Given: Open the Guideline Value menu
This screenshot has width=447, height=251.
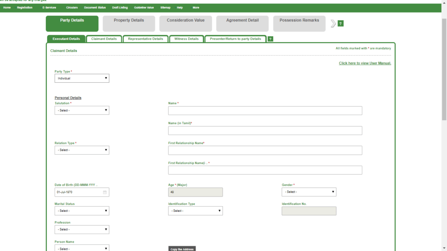Looking at the screenshot, I should 144,8.
